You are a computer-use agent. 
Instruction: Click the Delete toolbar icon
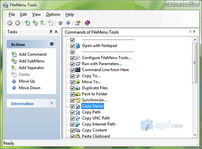[x=50, y=23]
